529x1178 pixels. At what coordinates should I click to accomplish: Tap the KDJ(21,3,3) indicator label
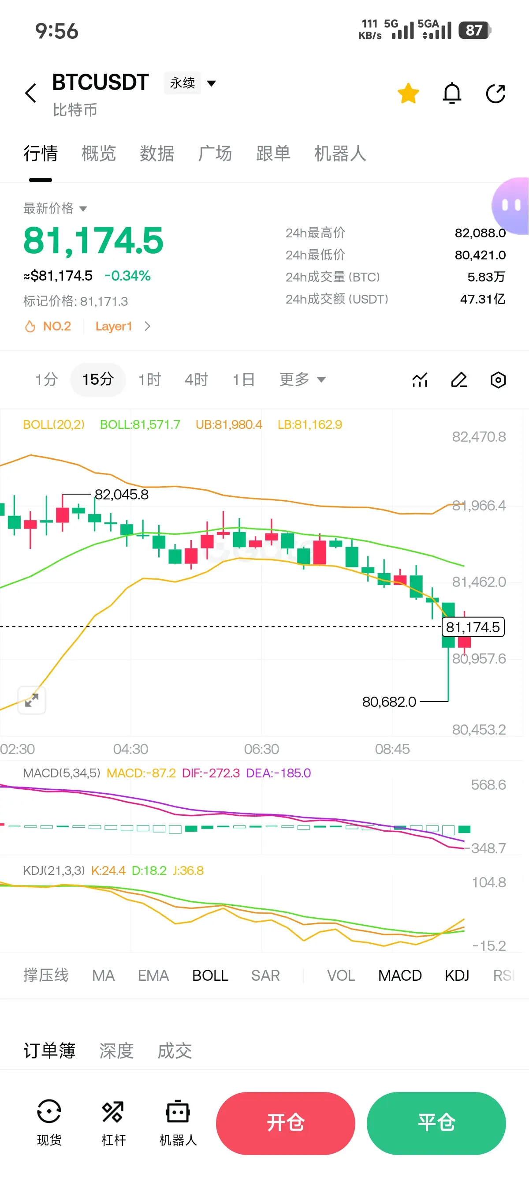tap(54, 870)
